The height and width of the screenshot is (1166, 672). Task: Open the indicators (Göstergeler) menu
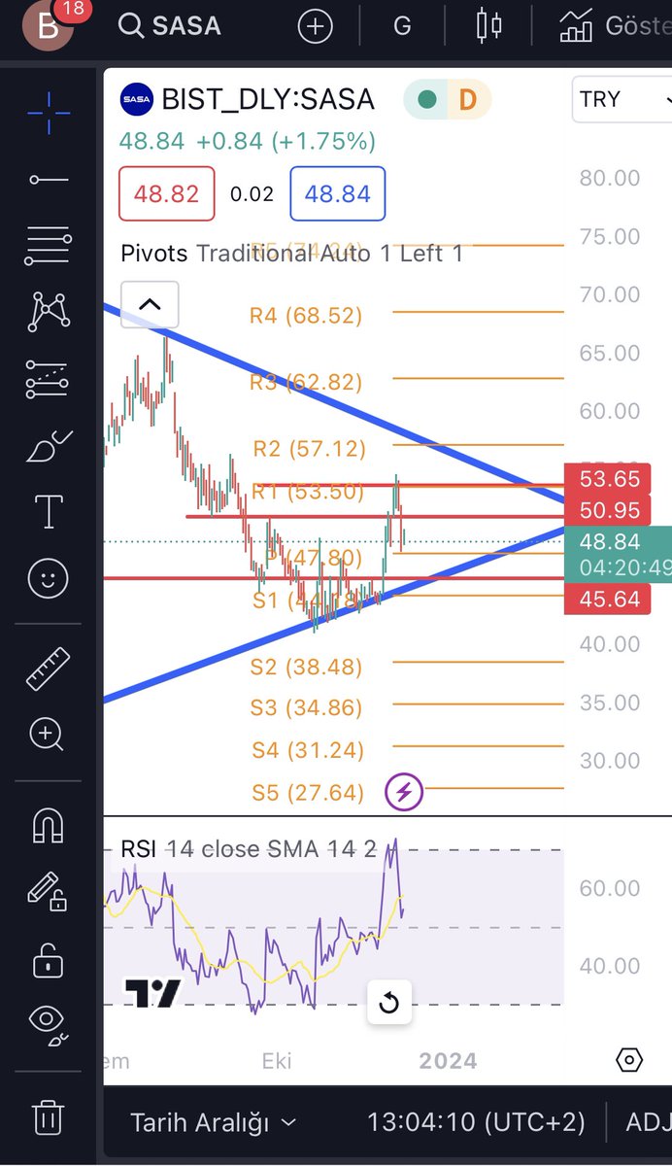click(x=615, y=26)
